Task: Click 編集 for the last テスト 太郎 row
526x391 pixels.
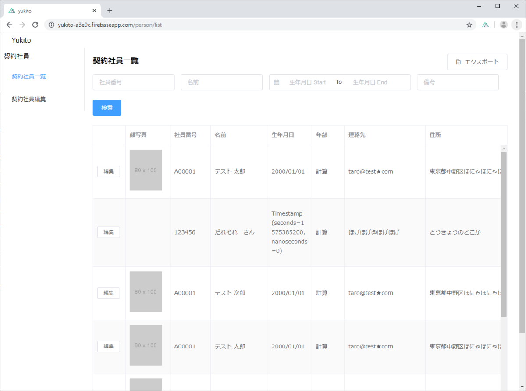Action: pos(109,346)
